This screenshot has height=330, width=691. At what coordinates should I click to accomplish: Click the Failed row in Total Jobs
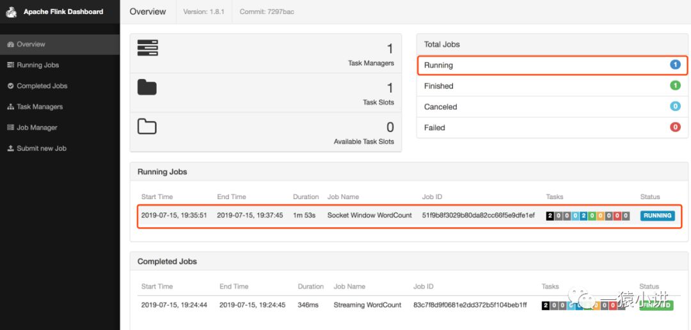[552, 128]
